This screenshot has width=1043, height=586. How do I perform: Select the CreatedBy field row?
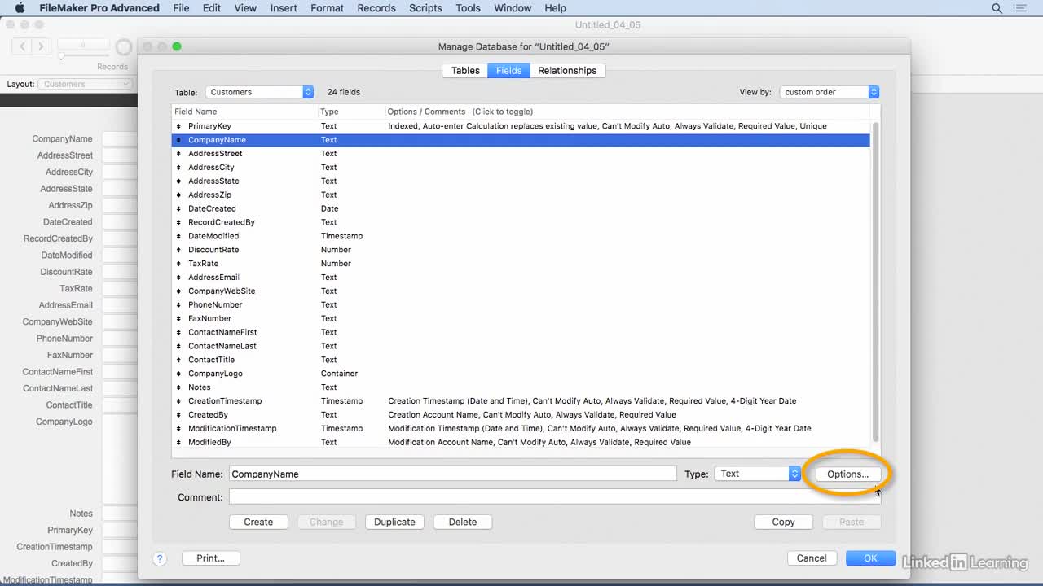tap(521, 415)
